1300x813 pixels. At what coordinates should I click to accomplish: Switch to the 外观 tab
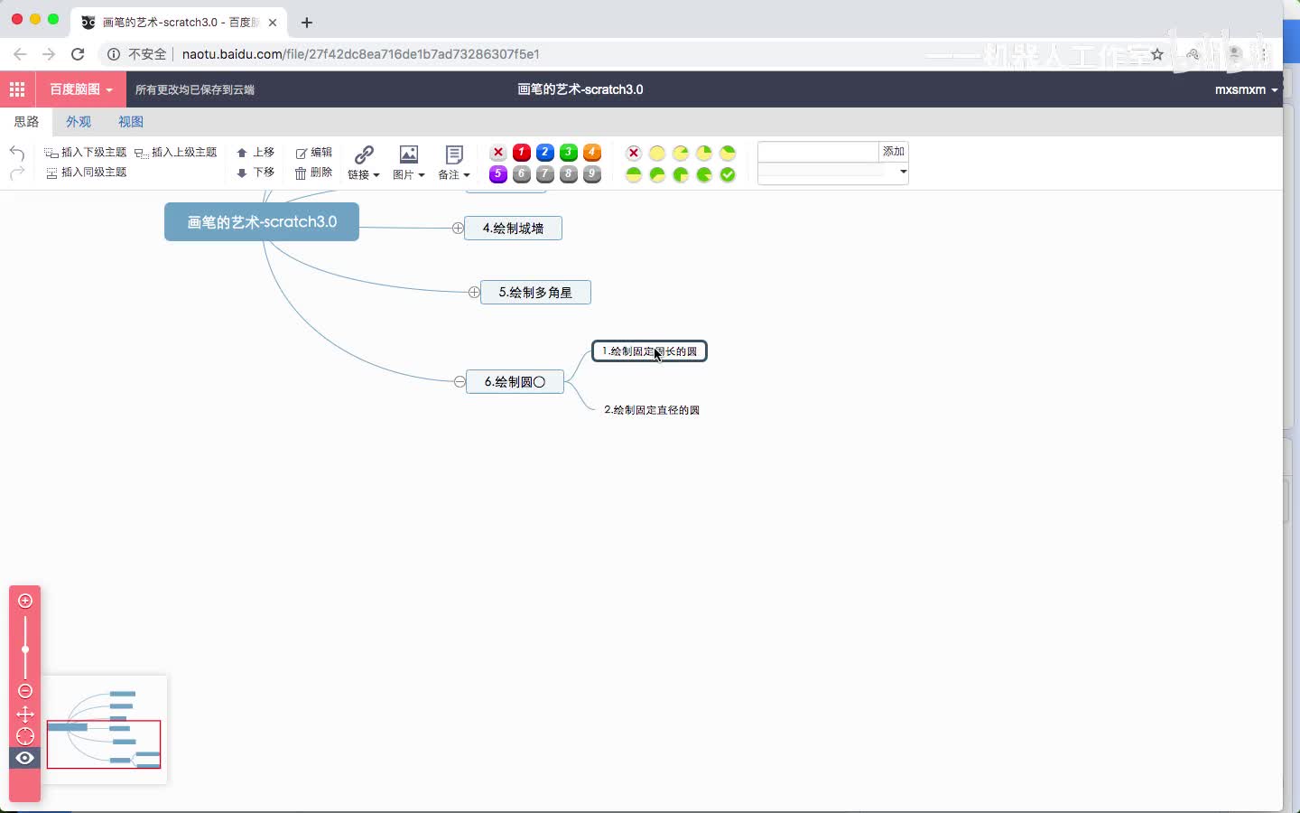[x=79, y=121]
